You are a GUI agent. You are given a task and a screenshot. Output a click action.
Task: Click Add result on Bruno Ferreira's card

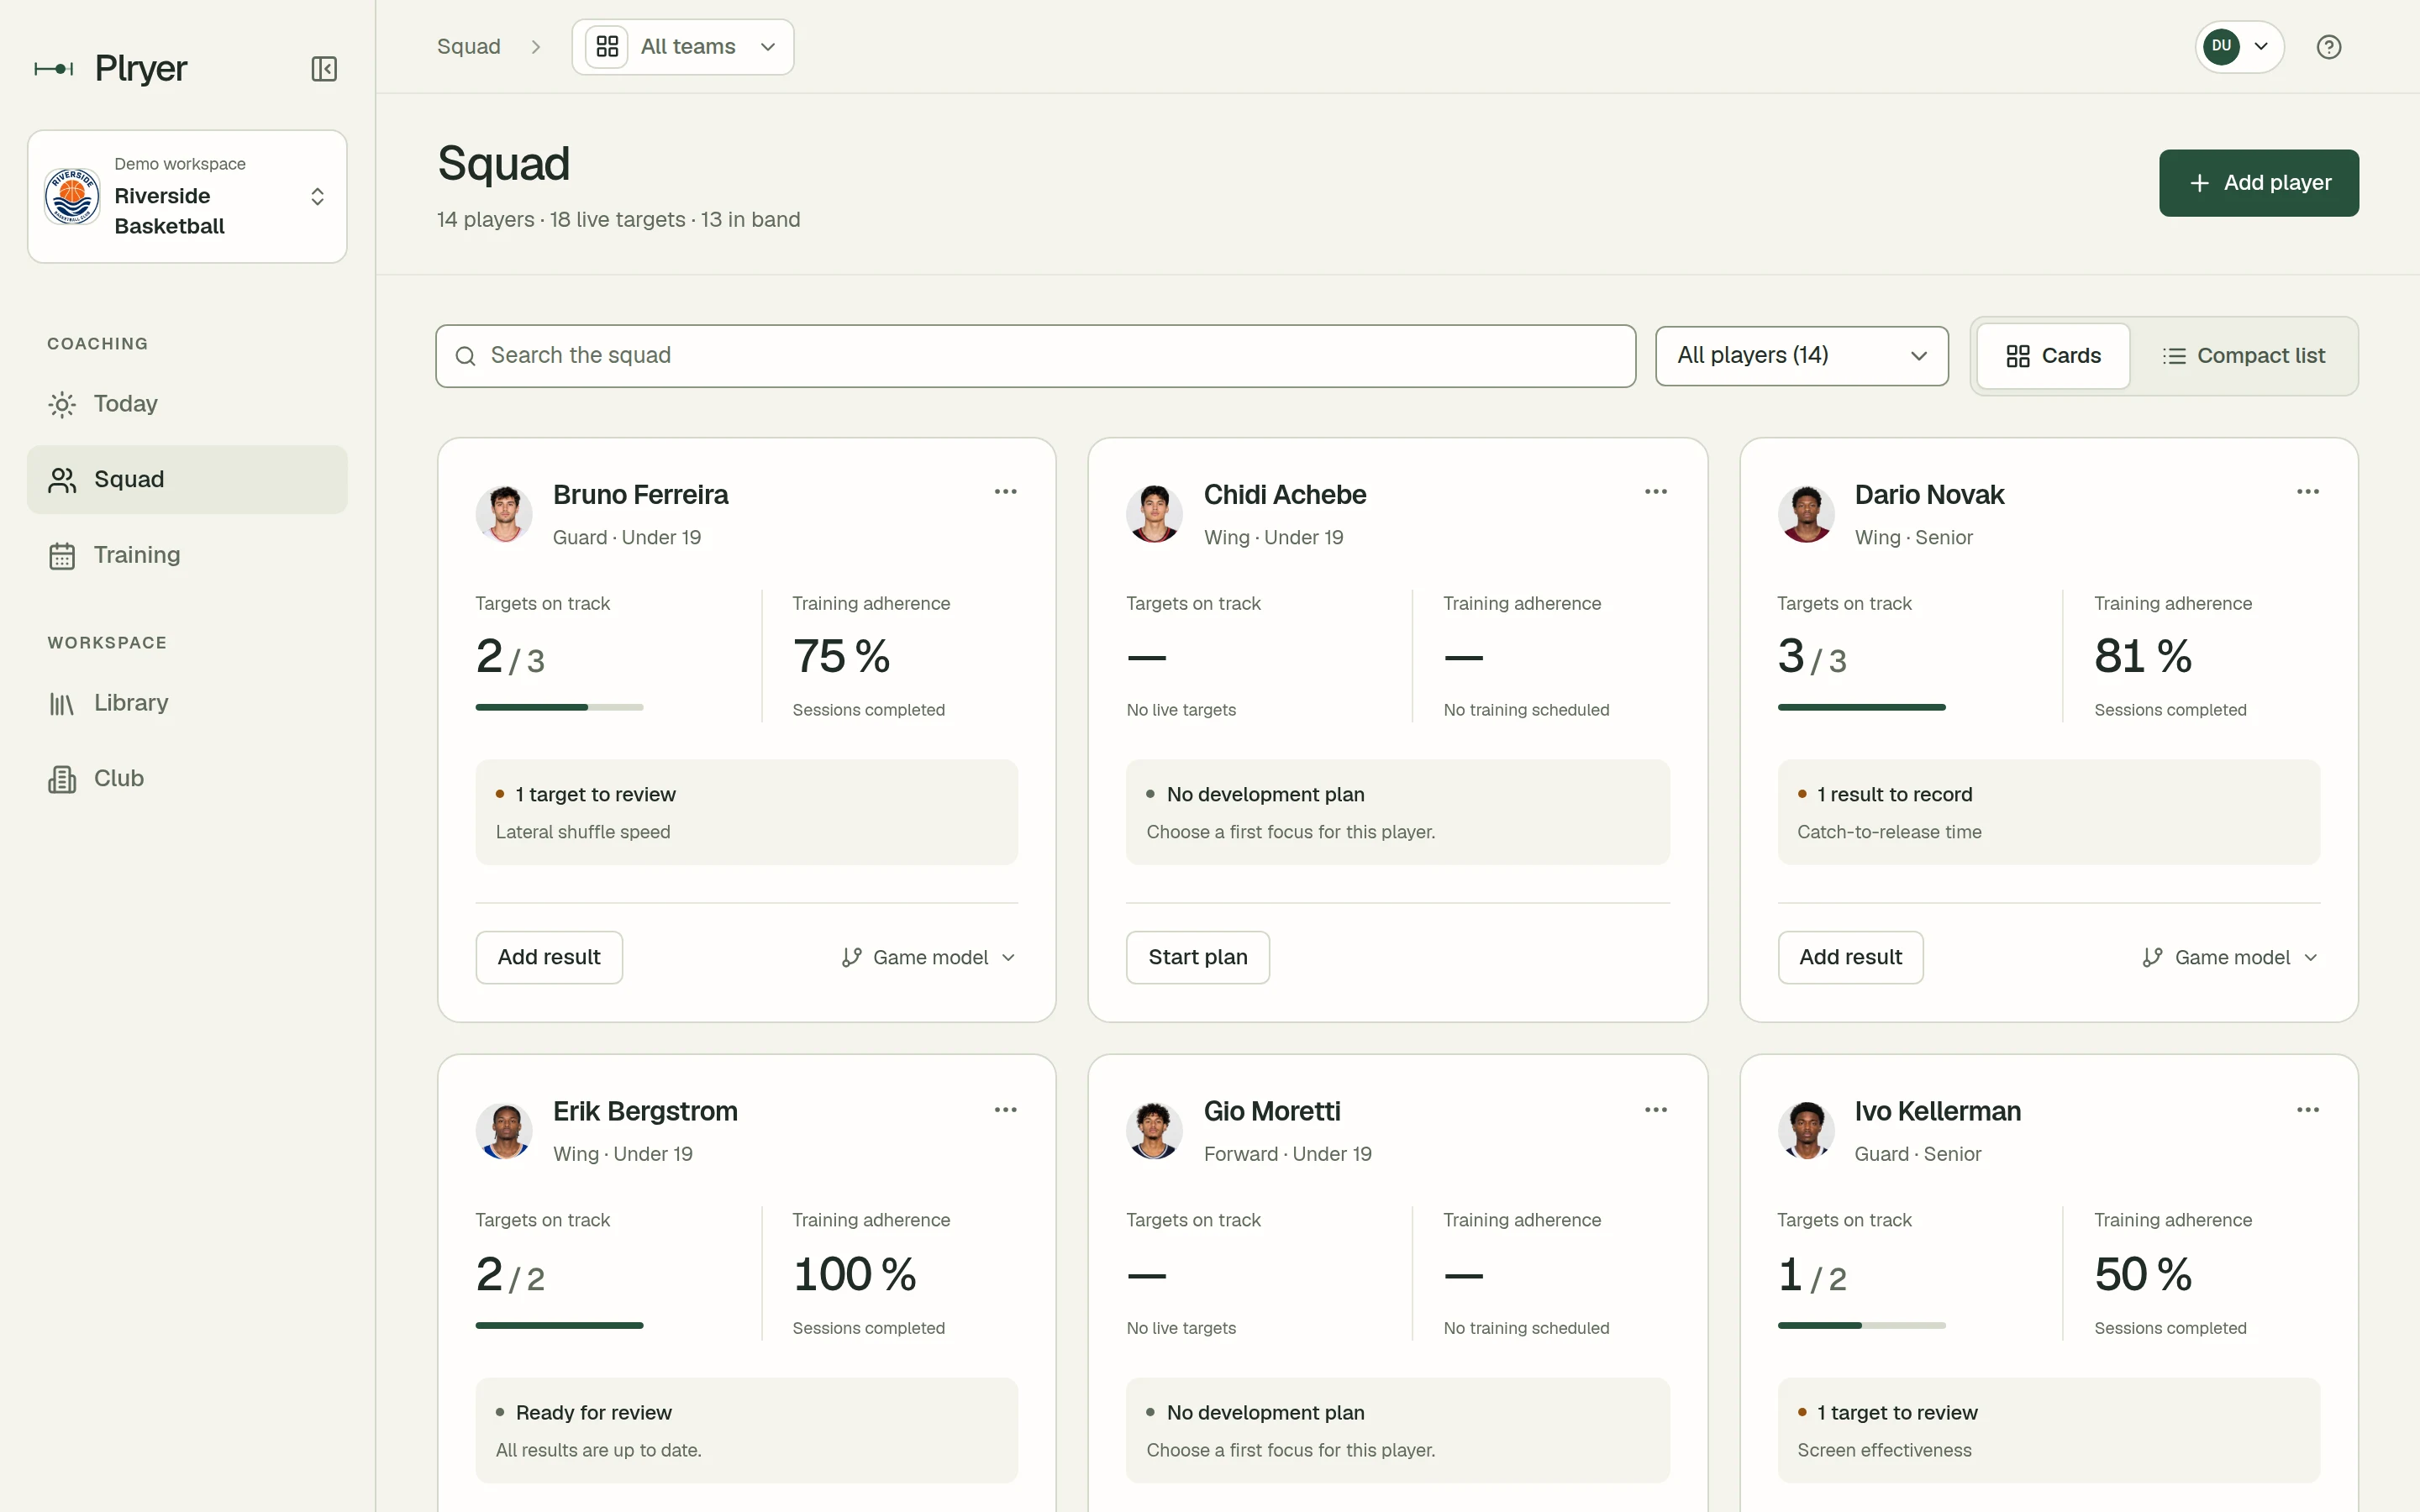tap(549, 958)
